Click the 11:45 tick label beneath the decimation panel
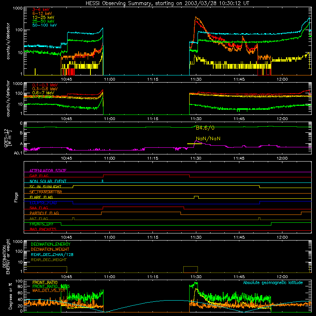Viewport: 316px width, 316px height. tap(239, 277)
